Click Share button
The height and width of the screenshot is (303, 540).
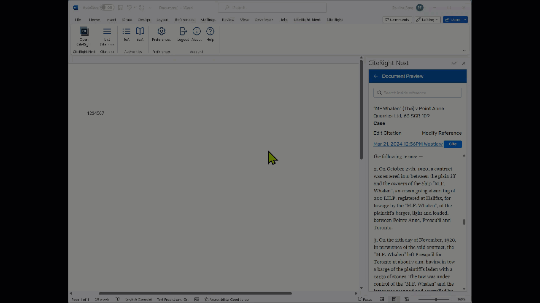[453, 20]
